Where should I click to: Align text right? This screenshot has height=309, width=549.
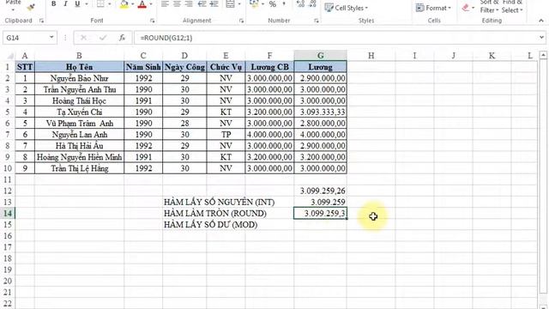189,4
